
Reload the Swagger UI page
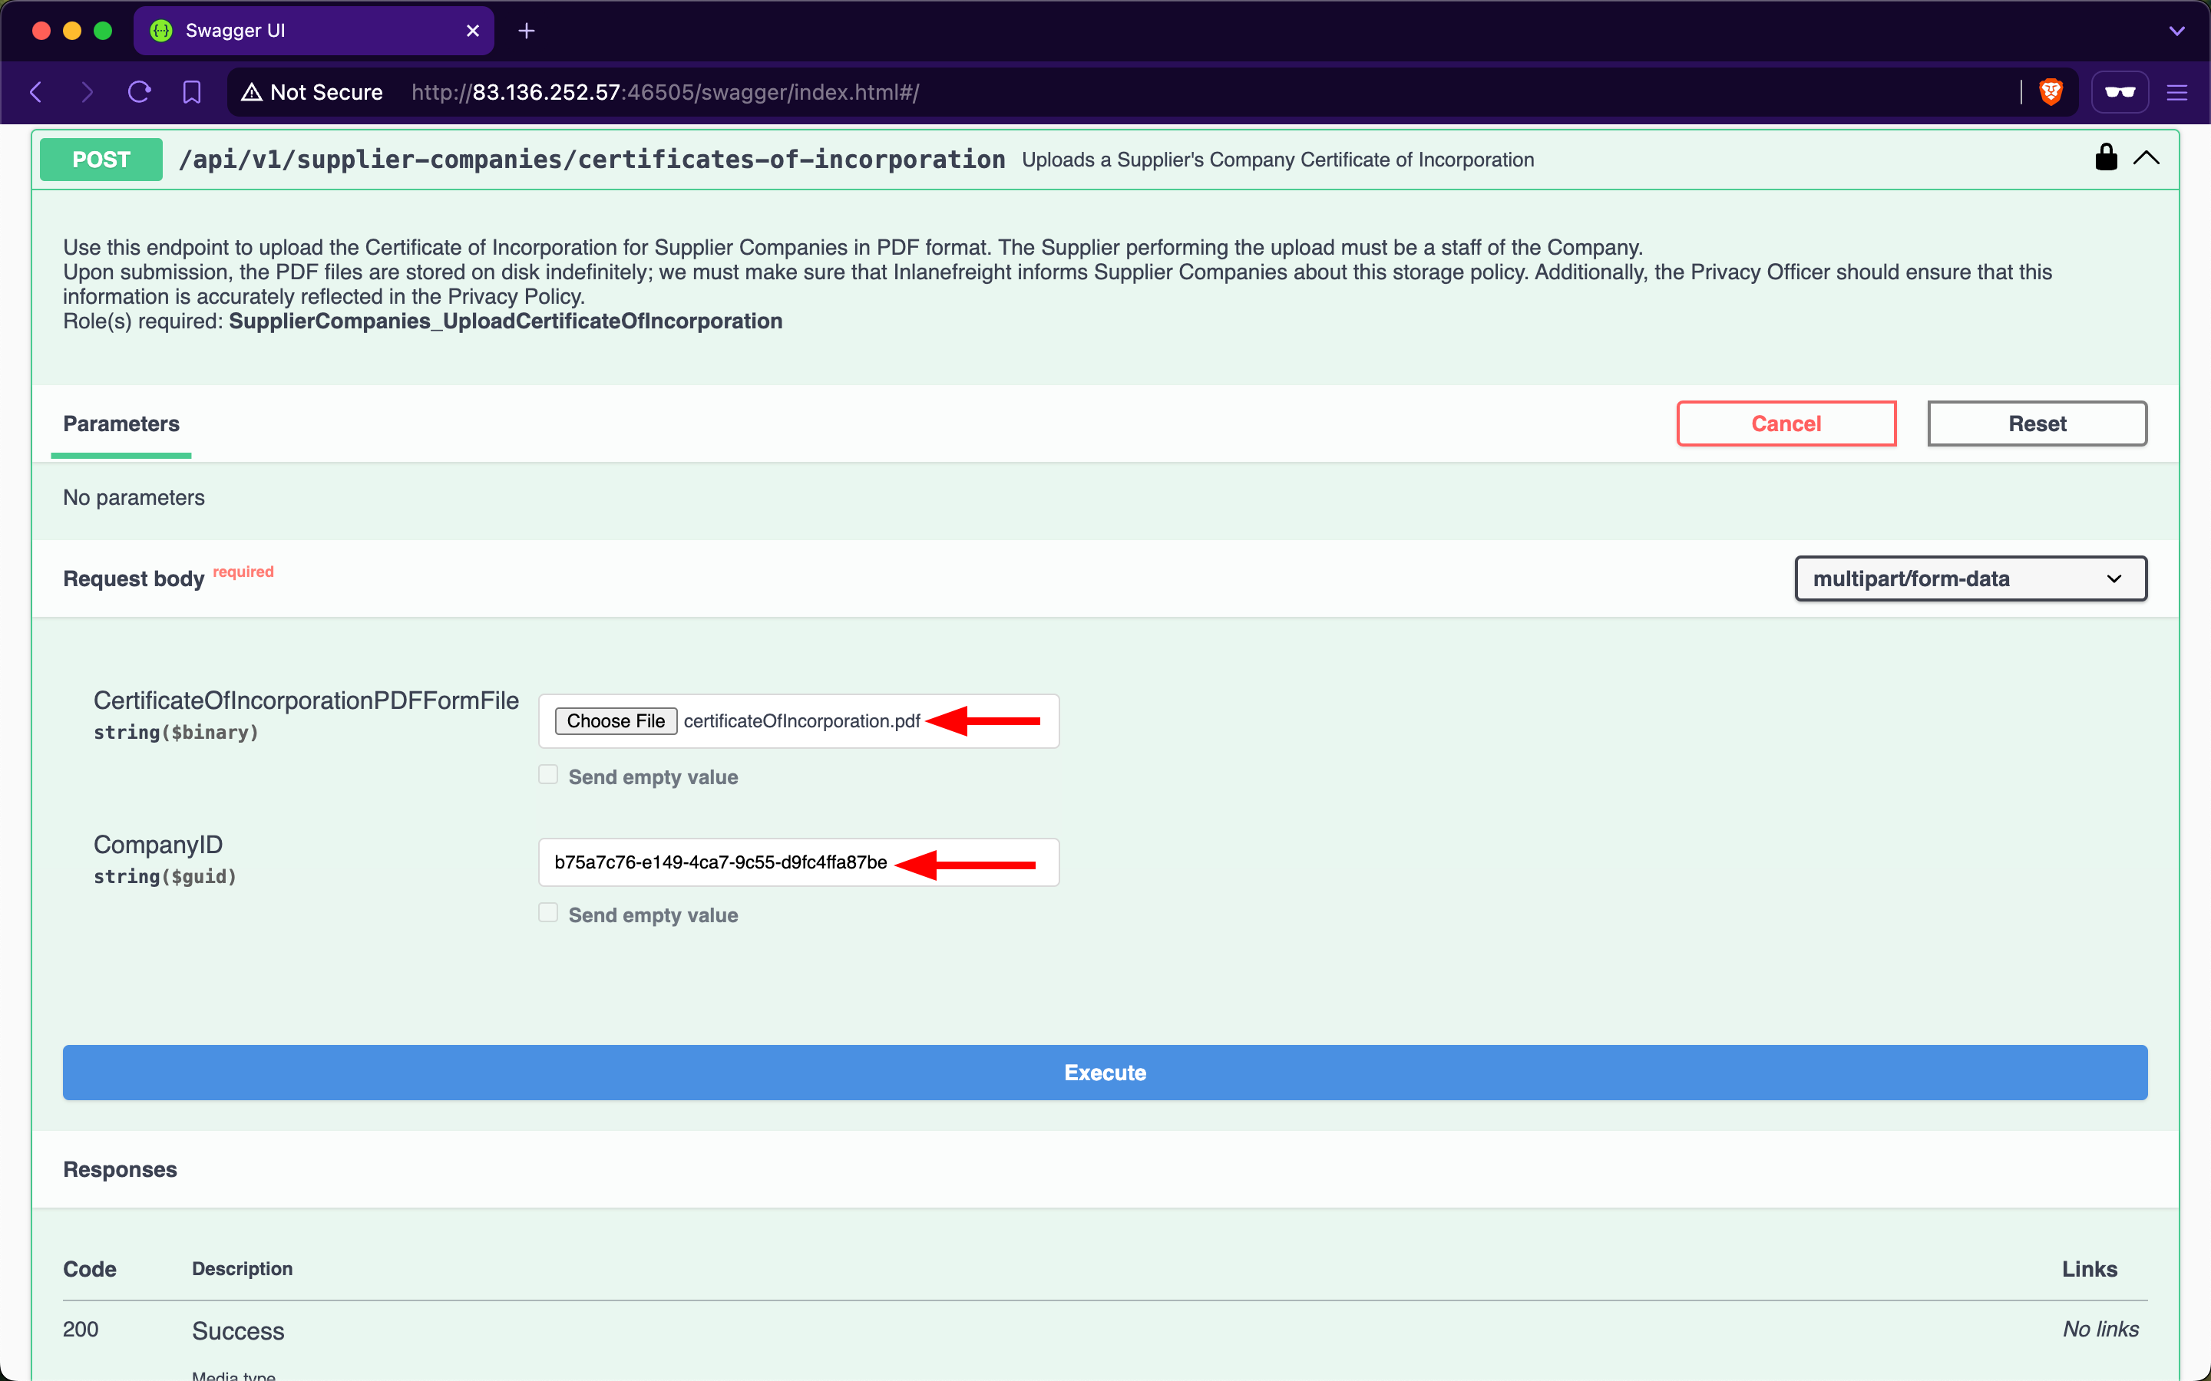[x=139, y=92]
